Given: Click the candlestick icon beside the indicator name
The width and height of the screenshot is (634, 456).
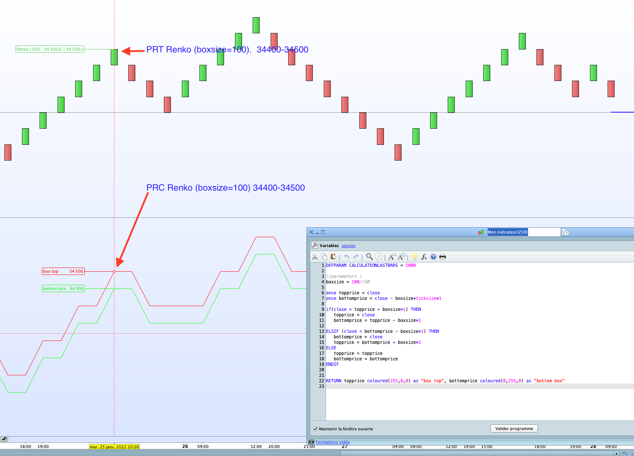Looking at the screenshot, I should coord(481,232).
